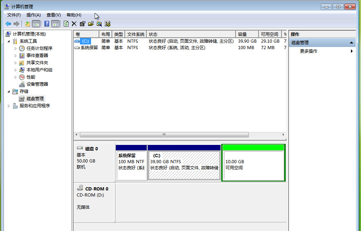The image size is (361, 231).
Task: Select the green 10.00 GB free space partition
Action: pos(253,165)
